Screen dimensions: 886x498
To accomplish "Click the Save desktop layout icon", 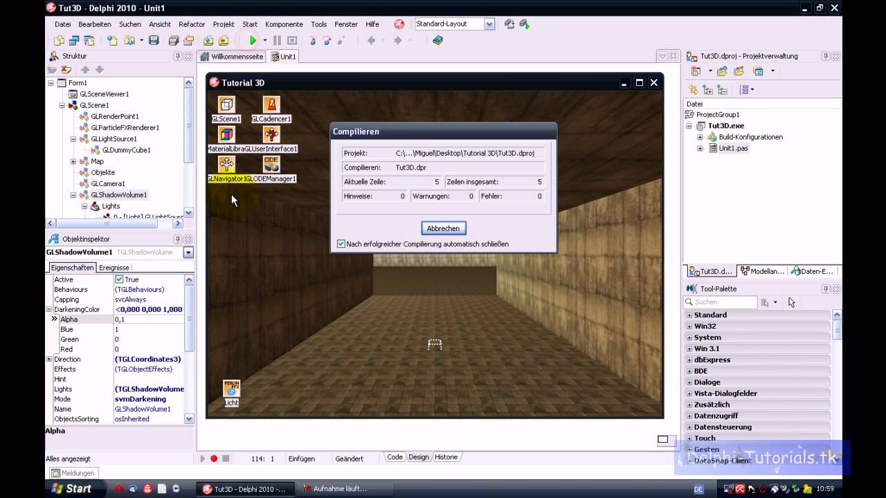I will [509, 24].
